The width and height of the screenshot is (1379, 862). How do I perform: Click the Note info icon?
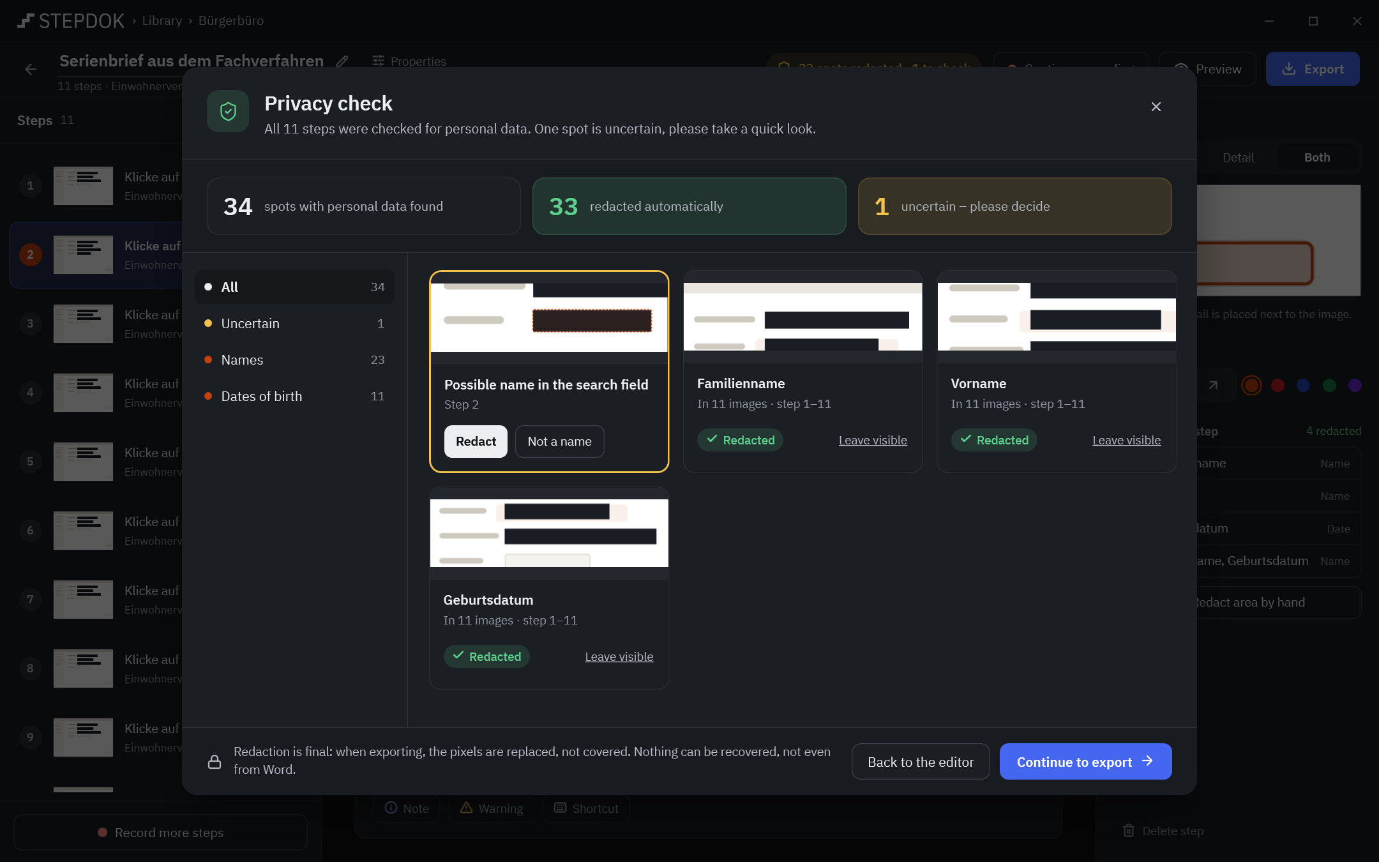click(391, 808)
